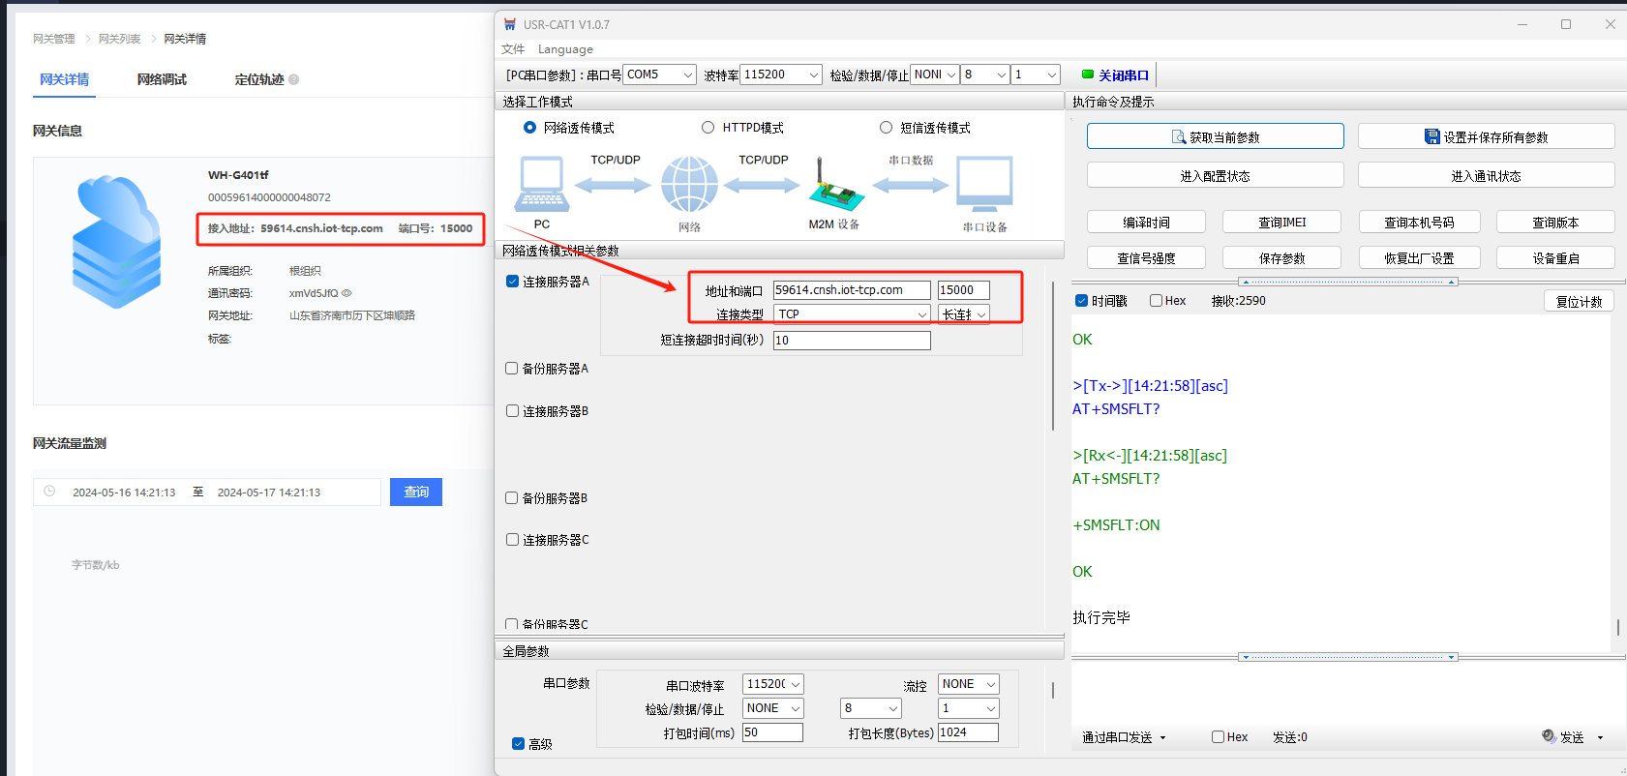
Task: Click 设备重启 button
Action: click(1556, 257)
